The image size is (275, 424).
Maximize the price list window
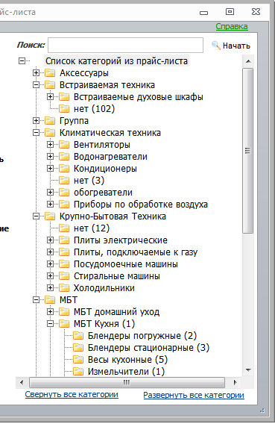pyautogui.click(x=230, y=12)
